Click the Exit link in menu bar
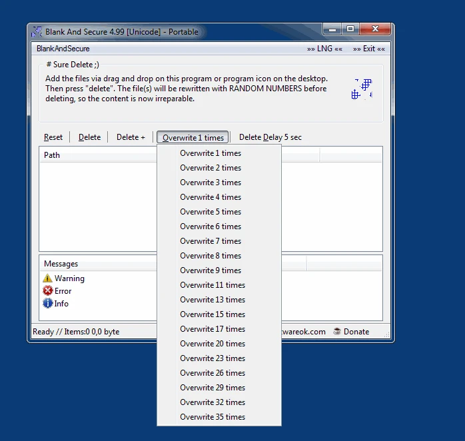The height and width of the screenshot is (441, 465). [x=369, y=49]
